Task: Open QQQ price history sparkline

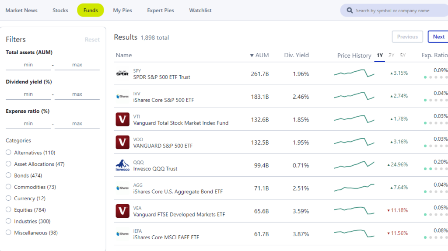Action: click(354, 165)
